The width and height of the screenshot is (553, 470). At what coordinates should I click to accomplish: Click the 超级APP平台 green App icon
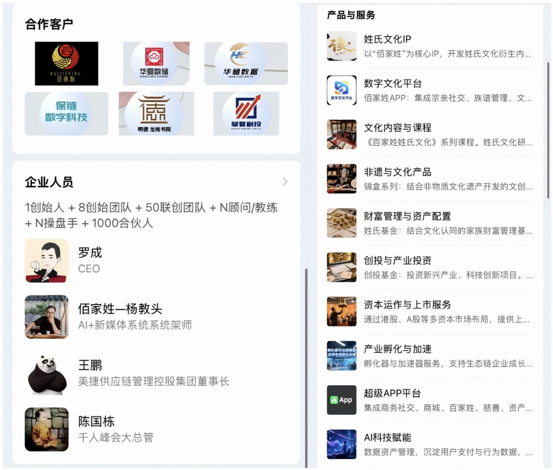tap(341, 400)
